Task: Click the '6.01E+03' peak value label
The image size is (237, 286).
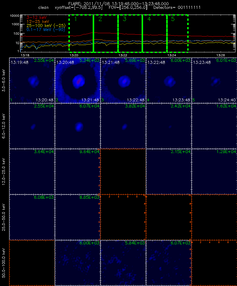Action: pyautogui.click(x=226, y=60)
